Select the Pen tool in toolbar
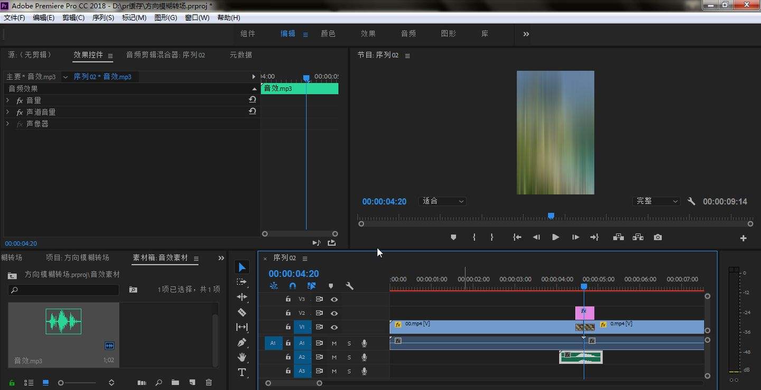 click(242, 342)
